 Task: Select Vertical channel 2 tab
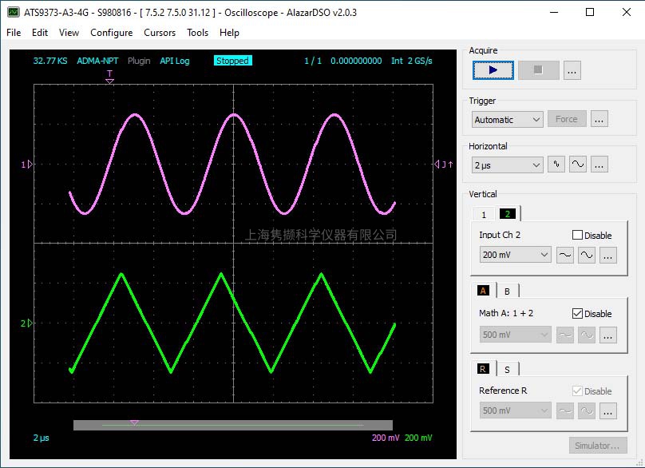pyautogui.click(x=507, y=213)
